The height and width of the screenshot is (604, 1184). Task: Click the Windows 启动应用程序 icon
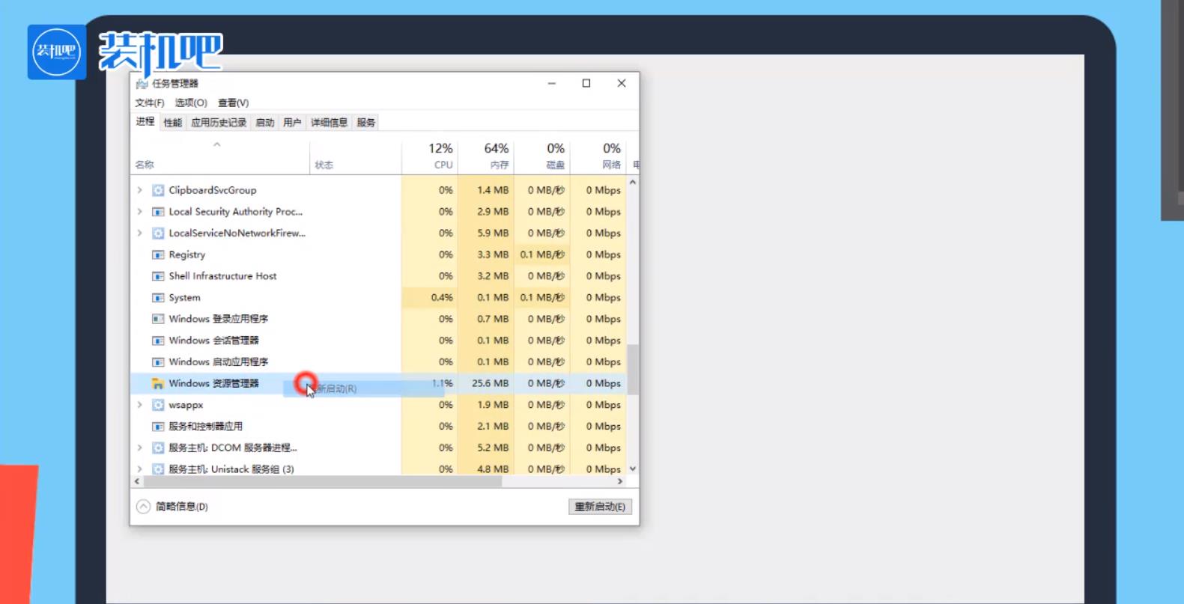point(158,362)
